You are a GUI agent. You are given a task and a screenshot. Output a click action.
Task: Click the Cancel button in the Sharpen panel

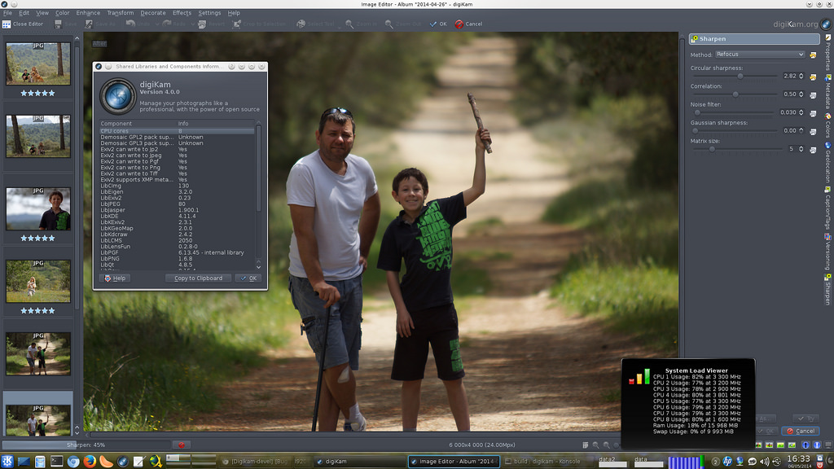801,432
